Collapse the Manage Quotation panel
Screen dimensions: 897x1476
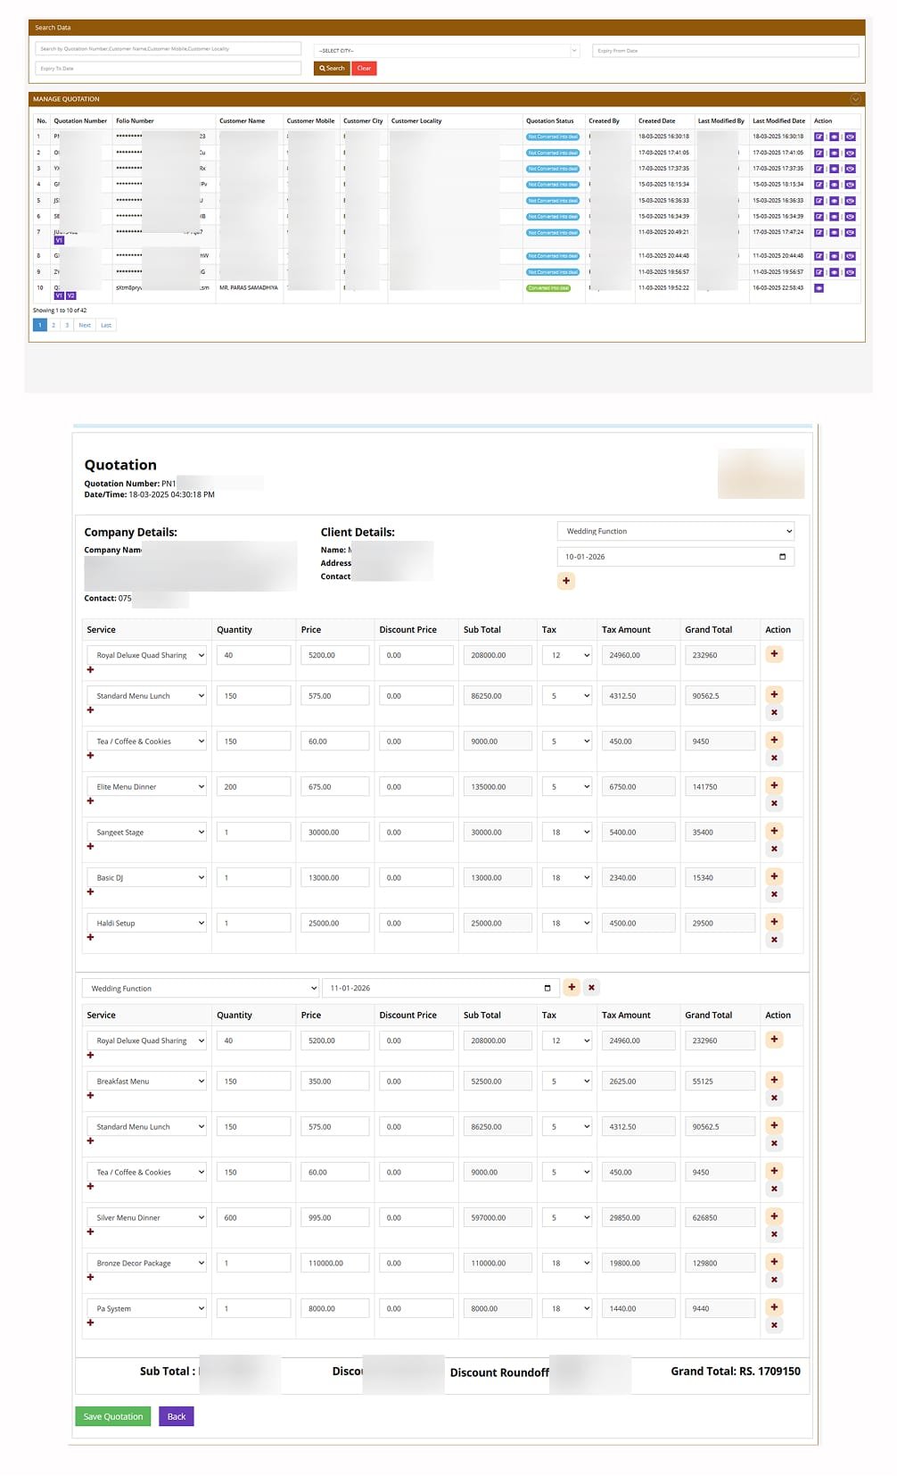point(855,99)
